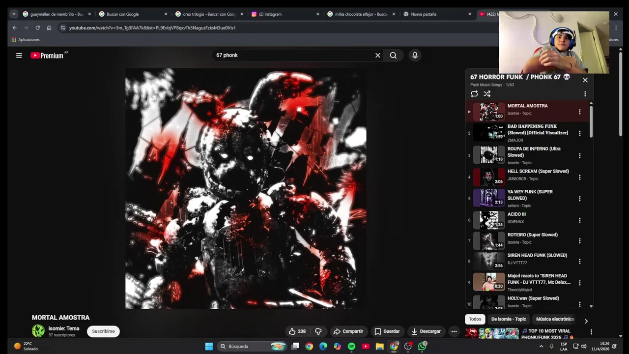Open File Explorer from the taskbar

click(x=379, y=346)
